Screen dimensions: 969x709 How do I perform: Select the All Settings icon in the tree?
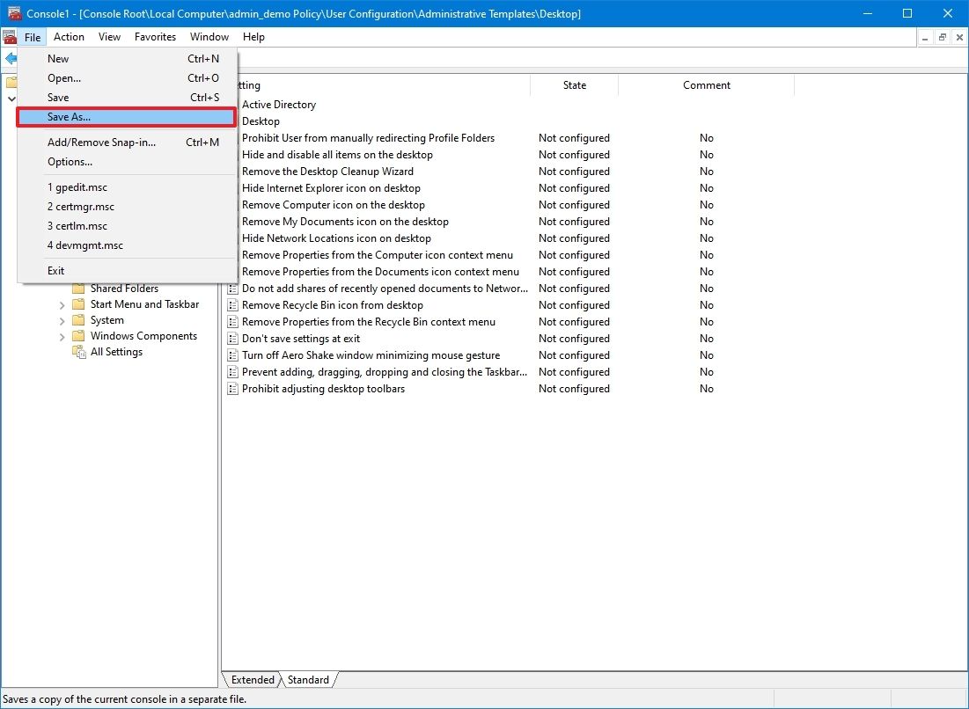point(77,351)
